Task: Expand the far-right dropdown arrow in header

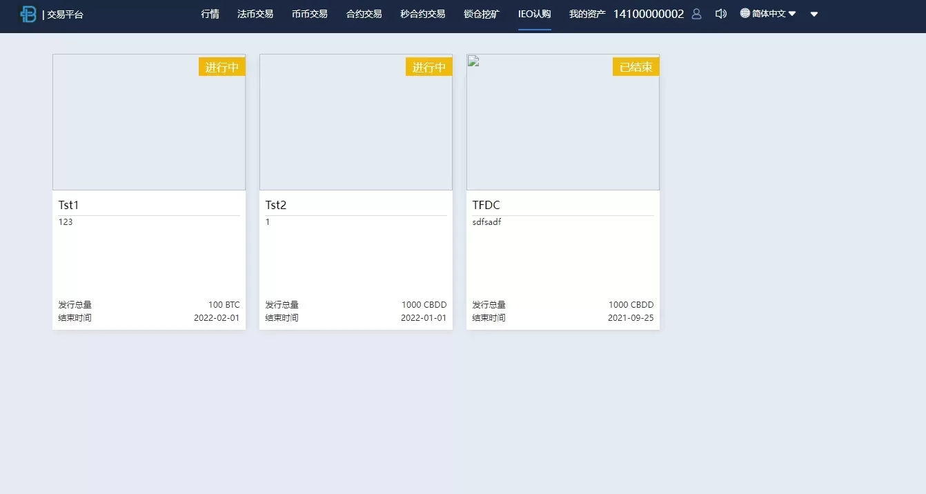Action: coord(814,14)
